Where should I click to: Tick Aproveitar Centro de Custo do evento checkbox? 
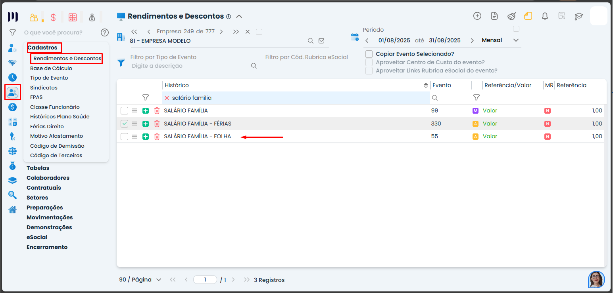pos(369,62)
